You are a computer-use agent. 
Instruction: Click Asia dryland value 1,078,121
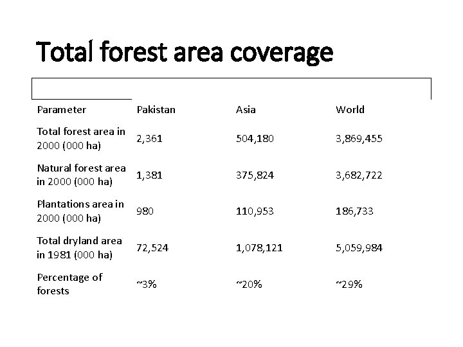259,248
